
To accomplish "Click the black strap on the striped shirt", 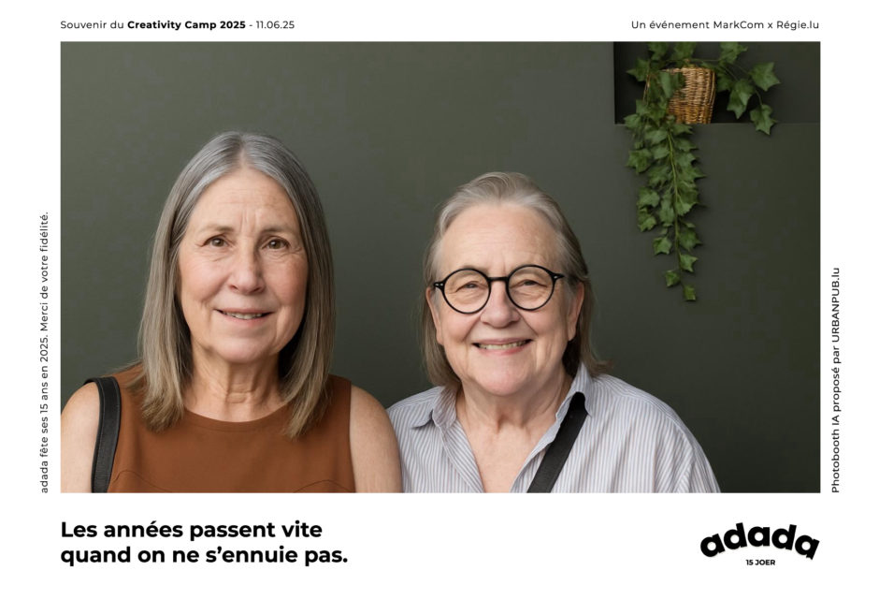I will tap(557, 443).
